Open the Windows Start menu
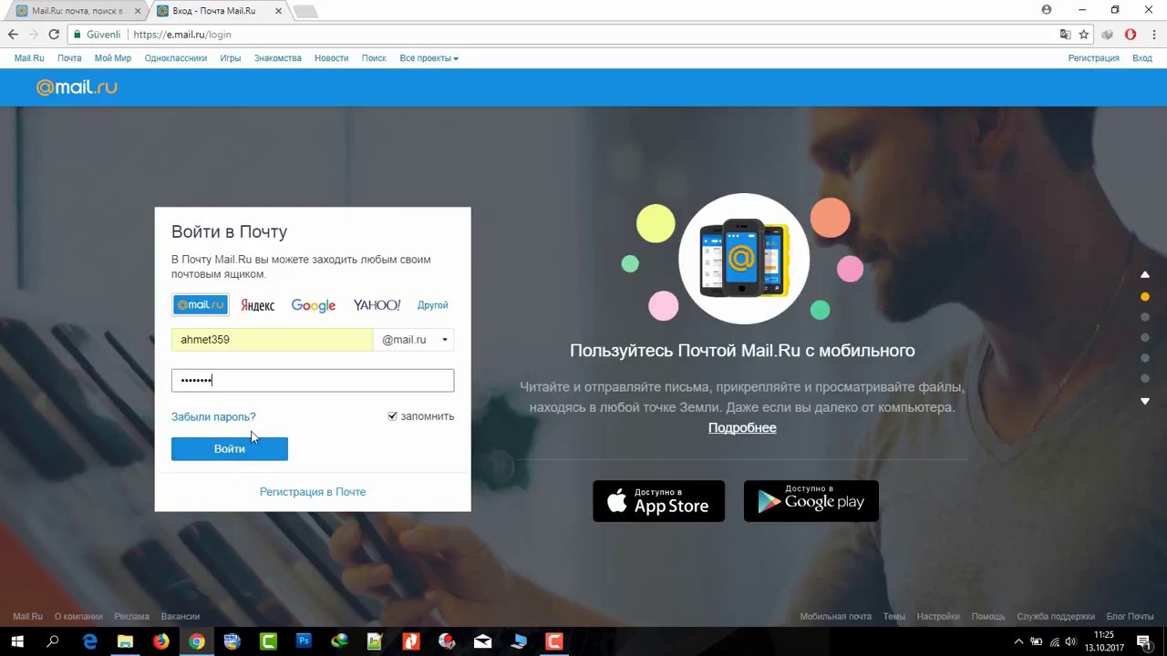This screenshot has width=1167, height=656. point(17,641)
